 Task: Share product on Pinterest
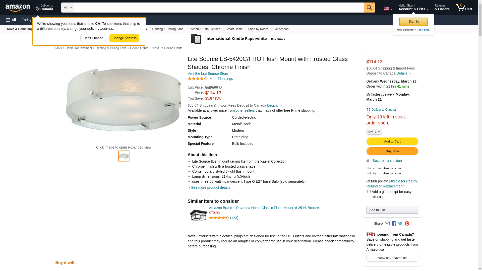point(407,224)
